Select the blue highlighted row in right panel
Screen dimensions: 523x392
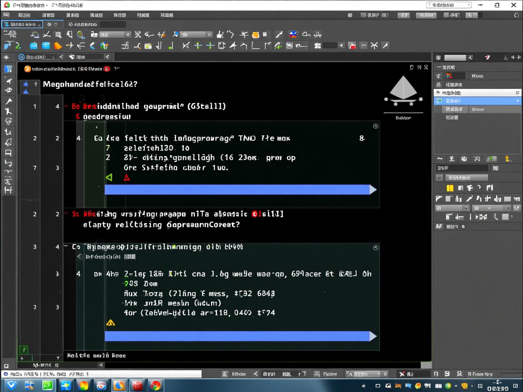point(477,101)
